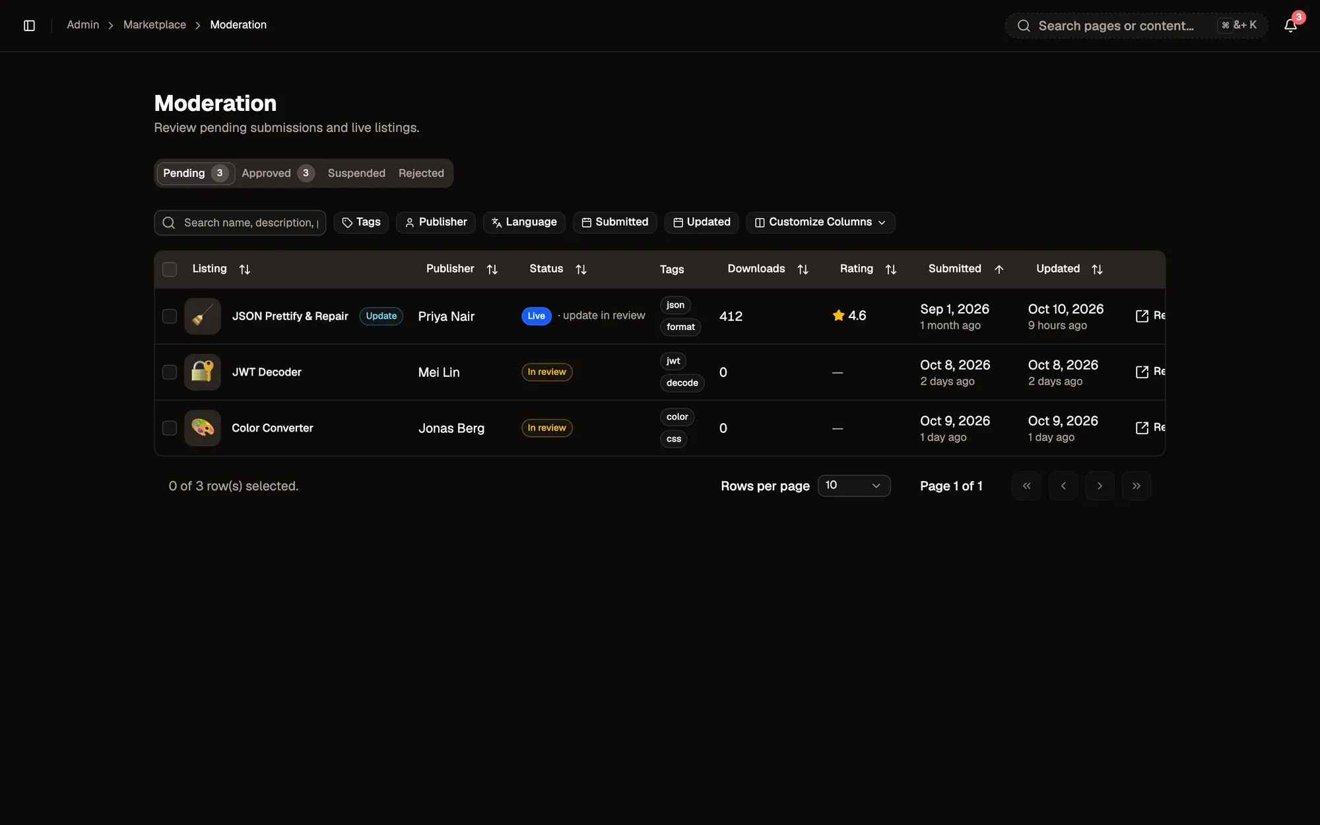Image resolution: width=1320 pixels, height=825 pixels.
Task: Click the Update badge
Action: coord(381,316)
